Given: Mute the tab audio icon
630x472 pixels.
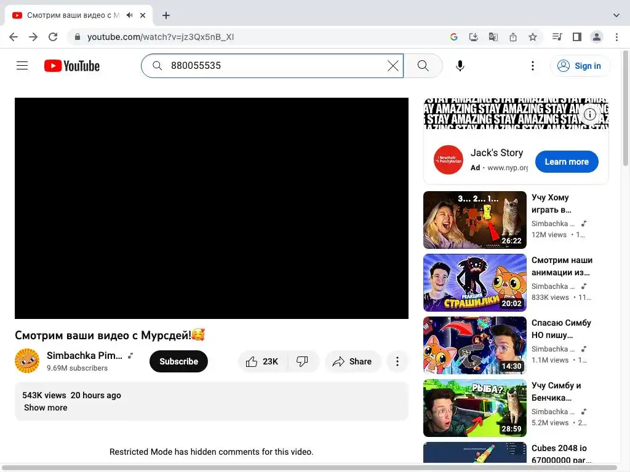Looking at the screenshot, I should 129,15.
